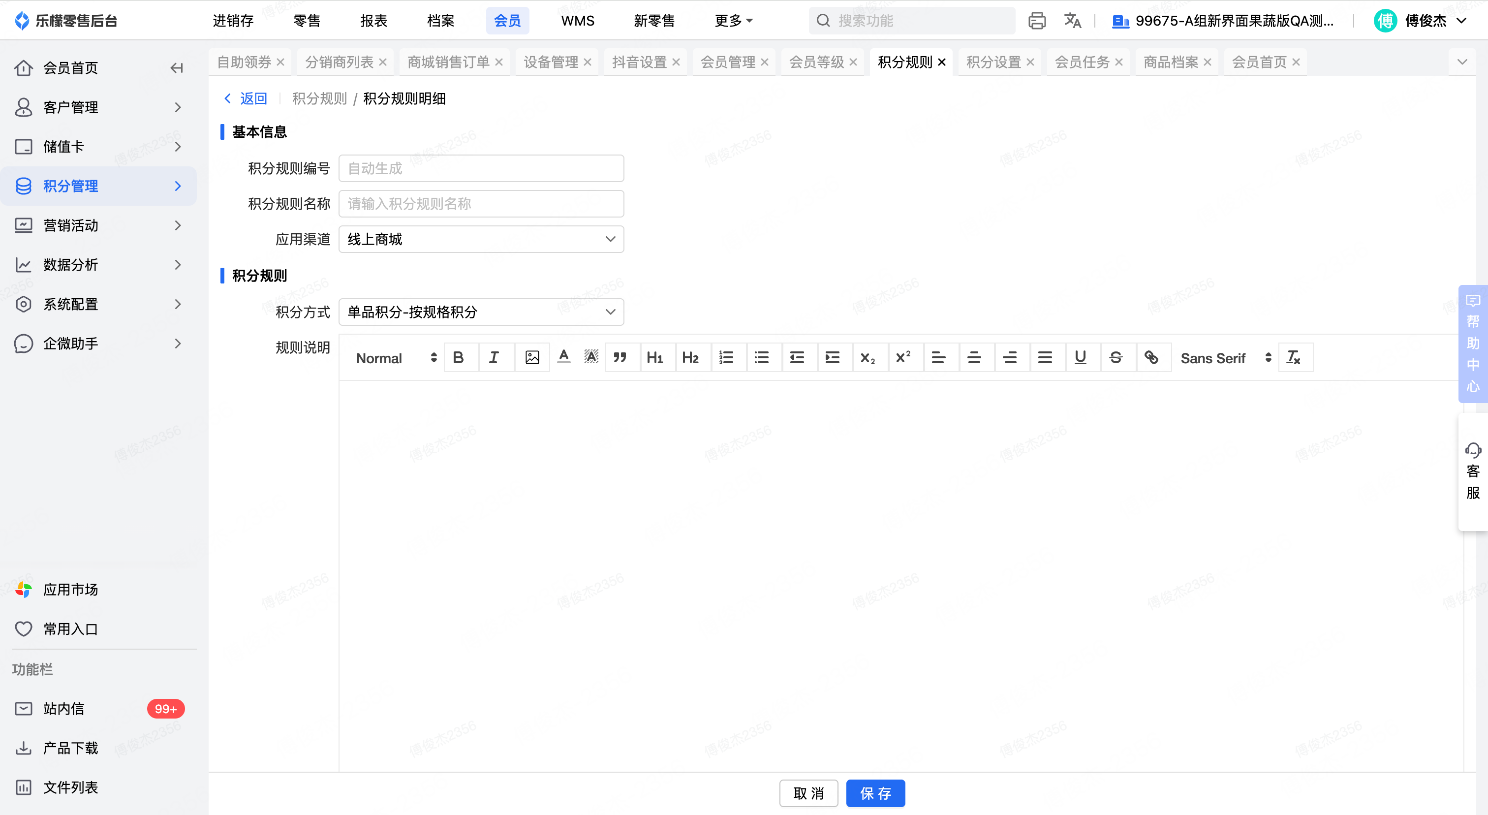Open the print icon in header
Screen dimensions: 1488x815
click(1037, 21)
